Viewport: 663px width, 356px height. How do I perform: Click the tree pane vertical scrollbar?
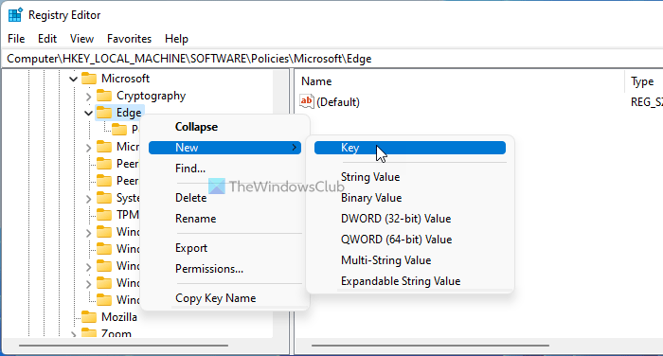point(281,203)
